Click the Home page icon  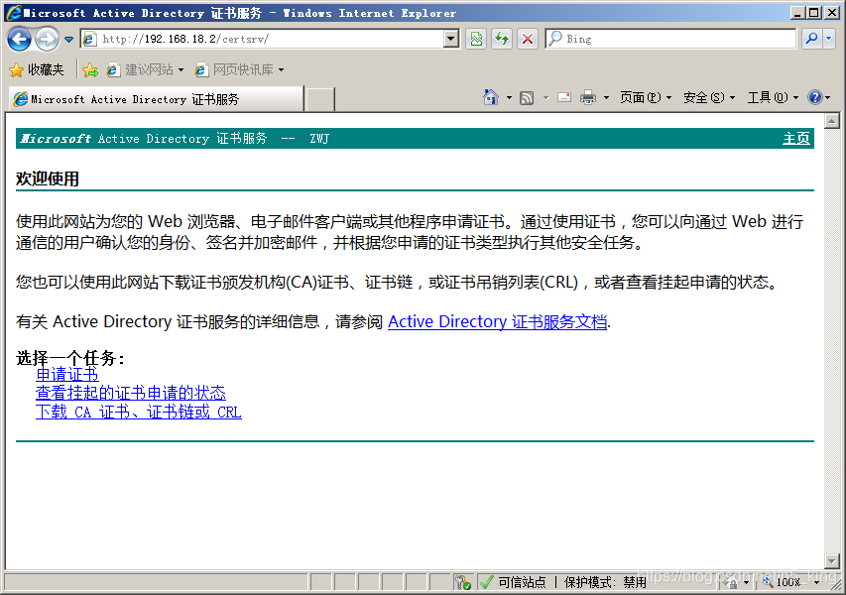[x=491, y=97]
